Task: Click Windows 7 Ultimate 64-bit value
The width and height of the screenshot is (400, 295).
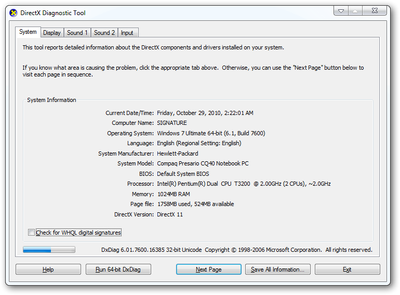Action: pos(211,133)
